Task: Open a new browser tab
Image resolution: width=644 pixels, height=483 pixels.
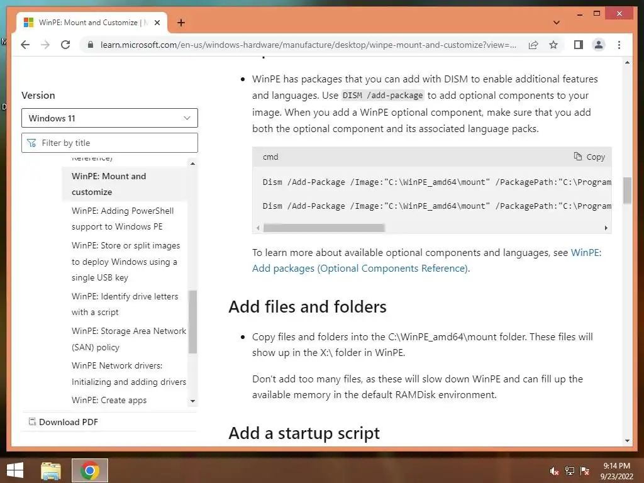Action: (x=181, y=23)
